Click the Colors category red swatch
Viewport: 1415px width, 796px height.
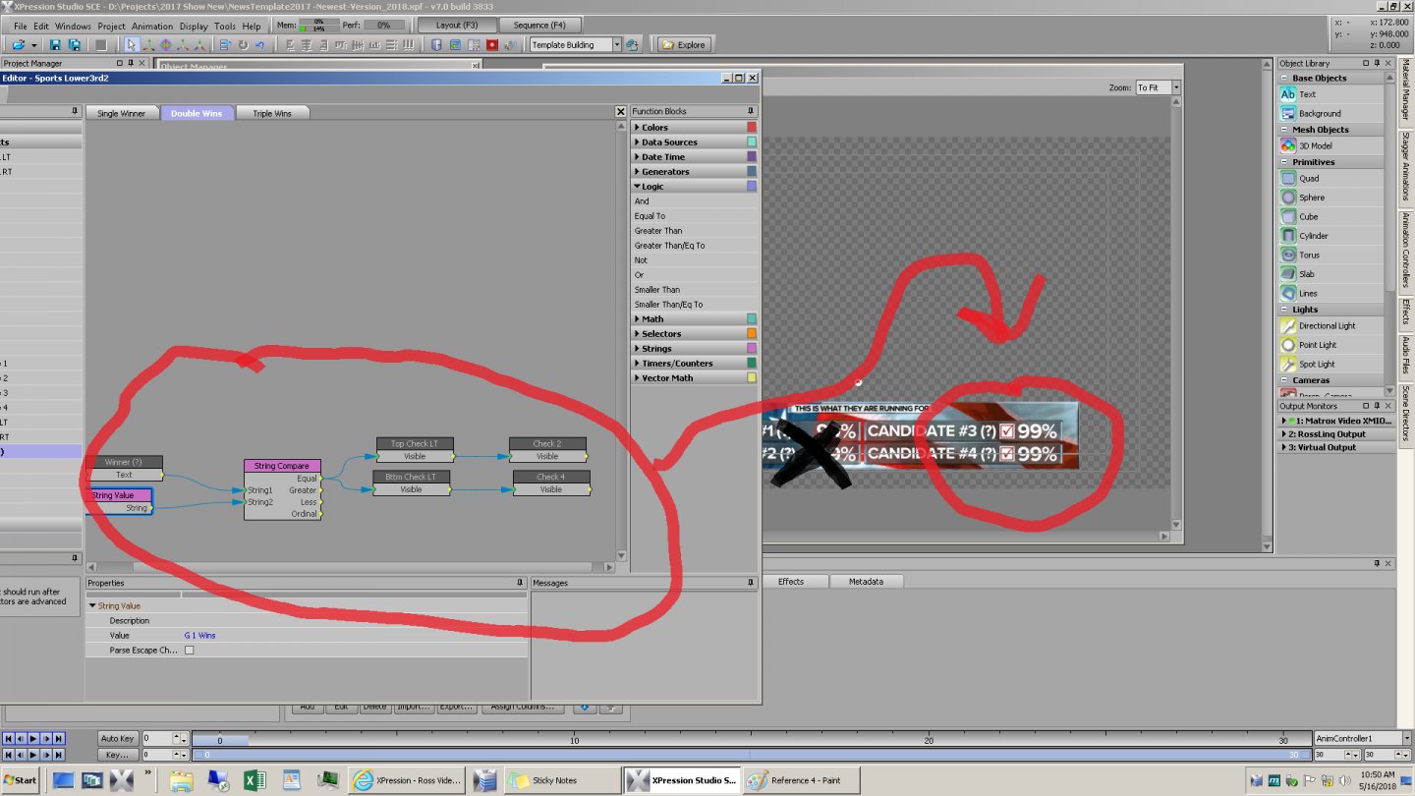(752, 127)
